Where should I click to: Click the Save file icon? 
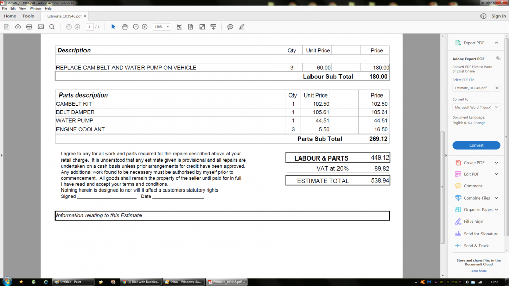[7, 27]
